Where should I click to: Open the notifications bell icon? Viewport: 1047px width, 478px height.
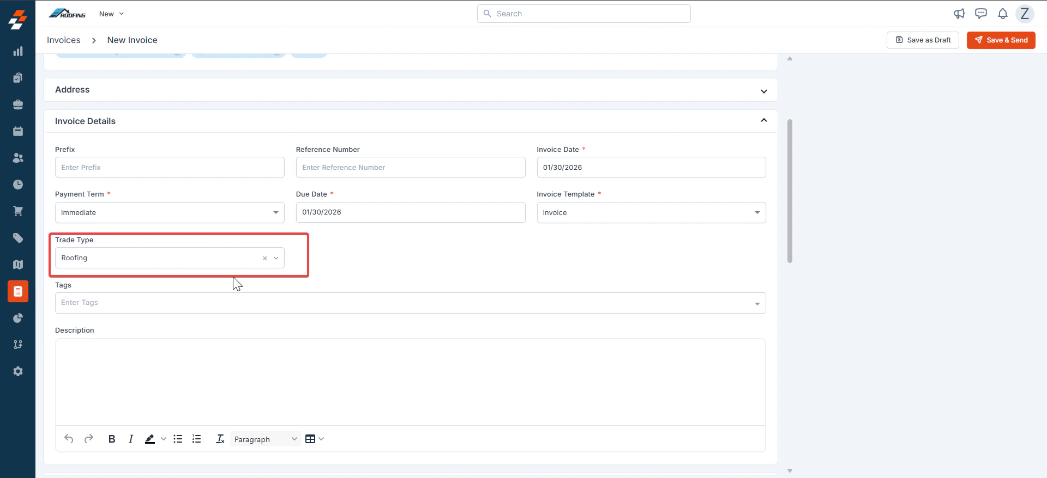coord(1003,14)
